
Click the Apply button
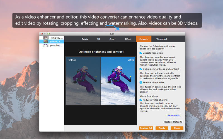(x=162, y=128)
